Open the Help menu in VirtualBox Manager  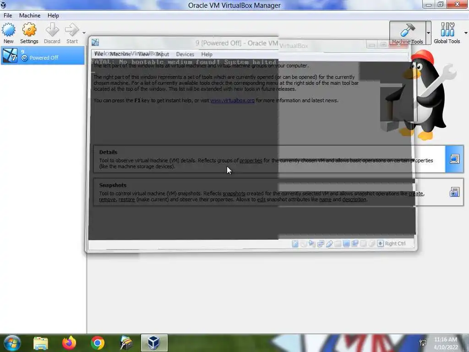tap(53, 15)
